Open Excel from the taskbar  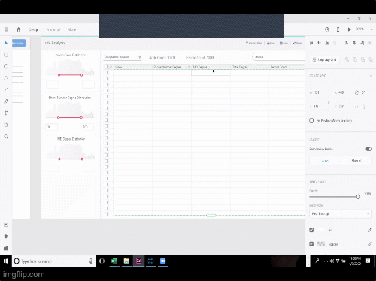pyautogui.click(x=114, y=261)
